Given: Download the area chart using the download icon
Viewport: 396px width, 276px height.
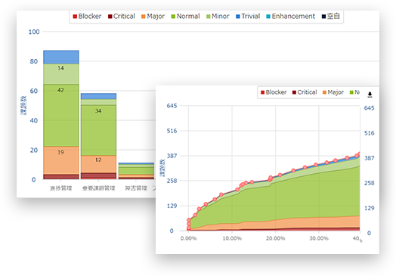Looking at the screenshot, I should tap(370, 95).
